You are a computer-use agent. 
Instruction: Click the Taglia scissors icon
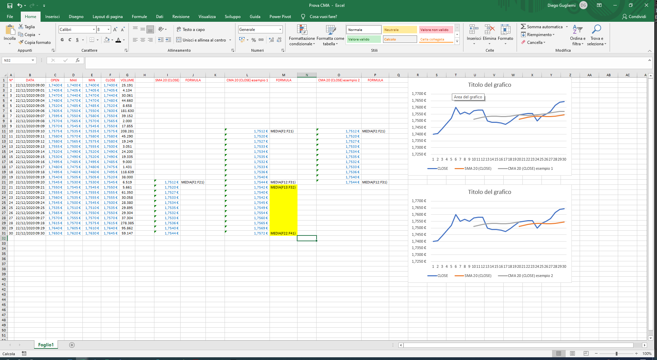click(21, 27)
